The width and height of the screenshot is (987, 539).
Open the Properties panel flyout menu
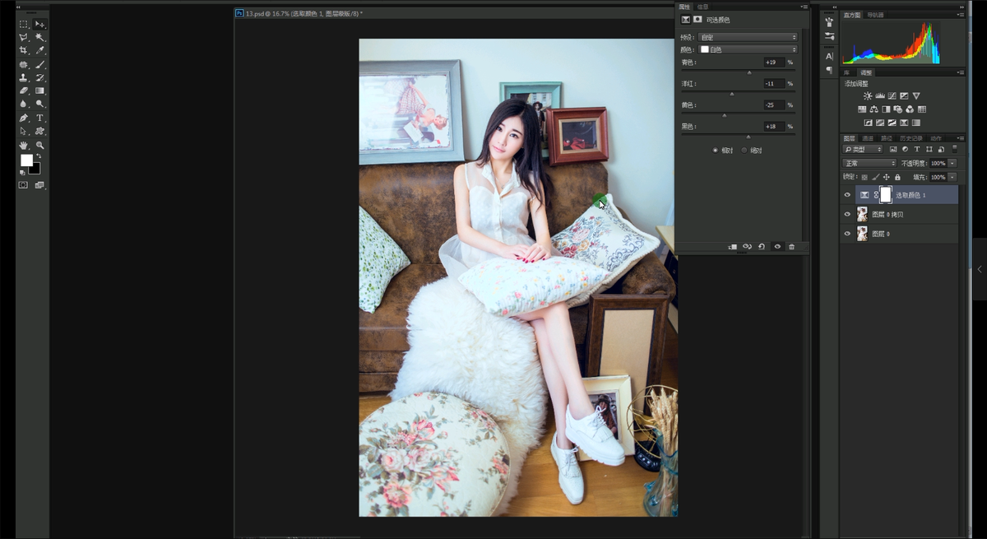pyautogui.click(x=804, y=7)
